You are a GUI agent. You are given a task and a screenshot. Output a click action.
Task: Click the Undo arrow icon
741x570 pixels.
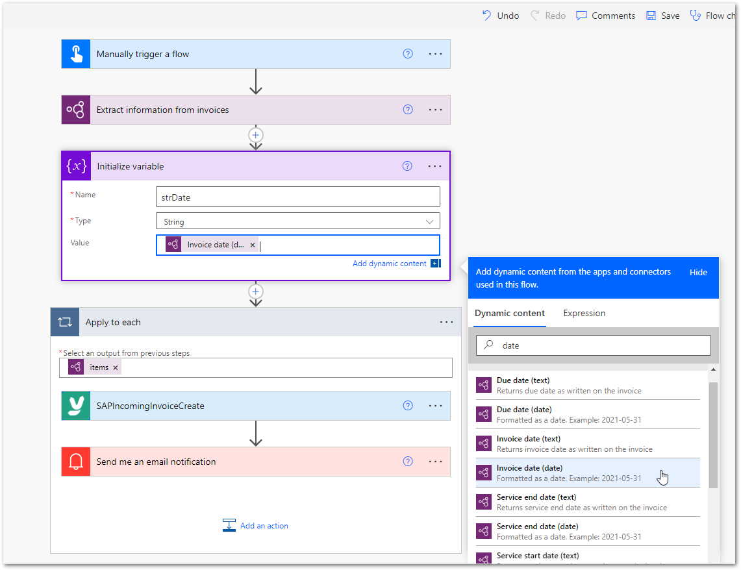pyautogui.click(x=487, y=16)
